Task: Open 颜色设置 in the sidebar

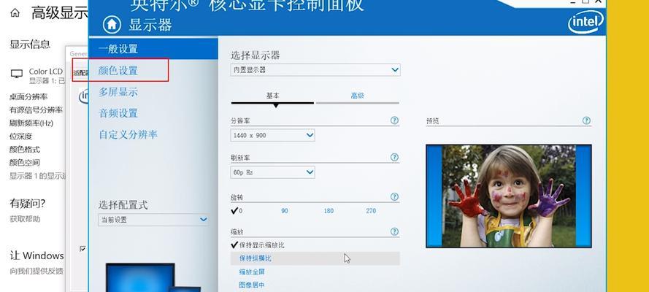Action: tap(118, 70)
